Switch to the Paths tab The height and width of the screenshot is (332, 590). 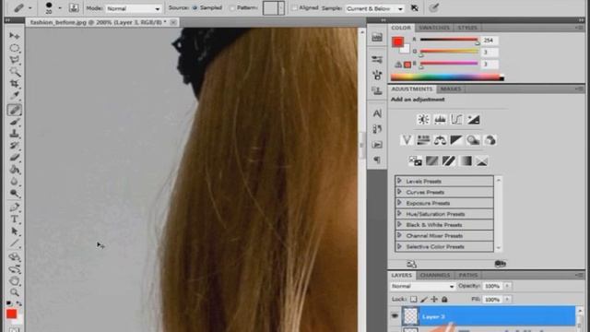(x=468, y=275)
